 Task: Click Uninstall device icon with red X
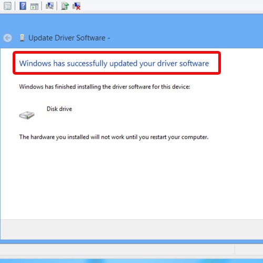pyautogui.click(x=76, y=6)
